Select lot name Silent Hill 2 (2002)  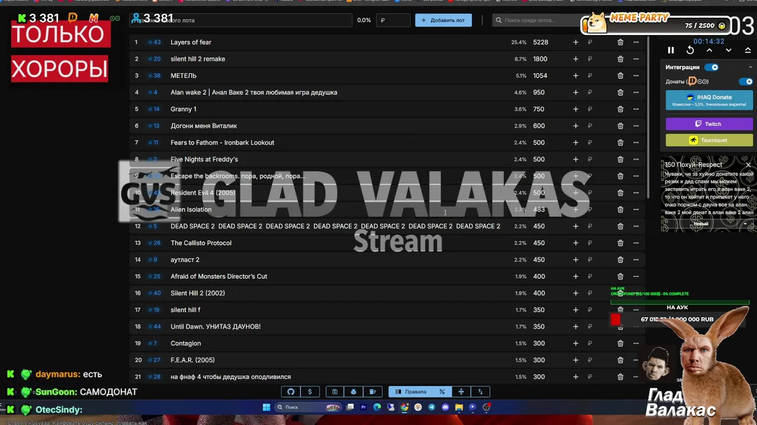click(x=198, y=293)
